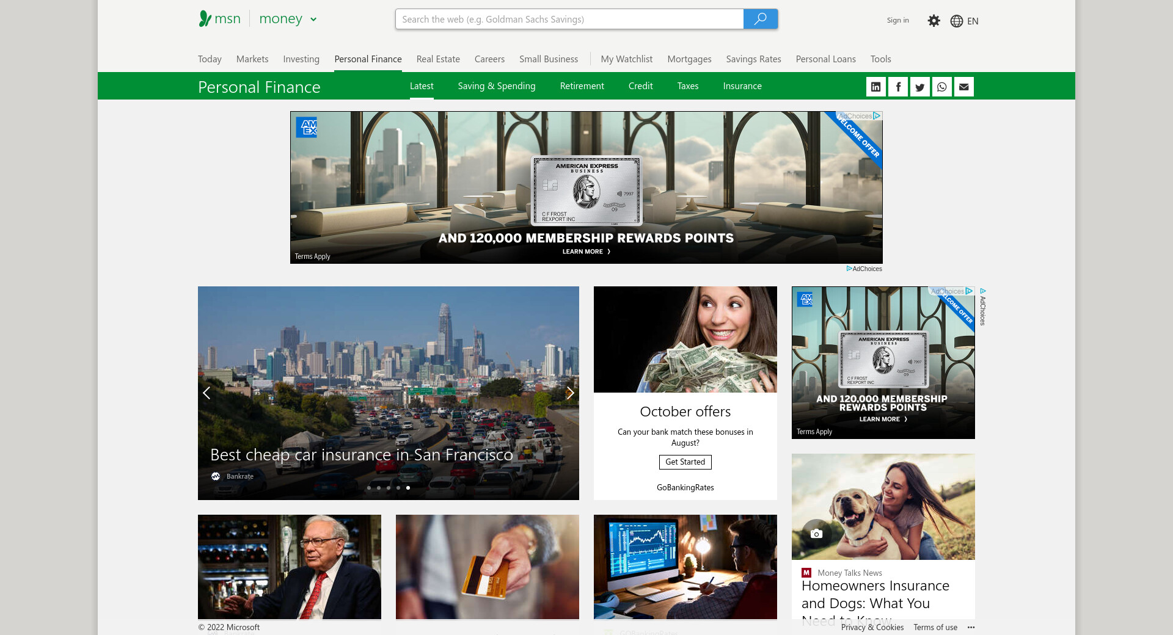The width and height of the screenshot is (1173, 635).
Task: Share page via WhatsApp icon
Action: coord(941,87)
